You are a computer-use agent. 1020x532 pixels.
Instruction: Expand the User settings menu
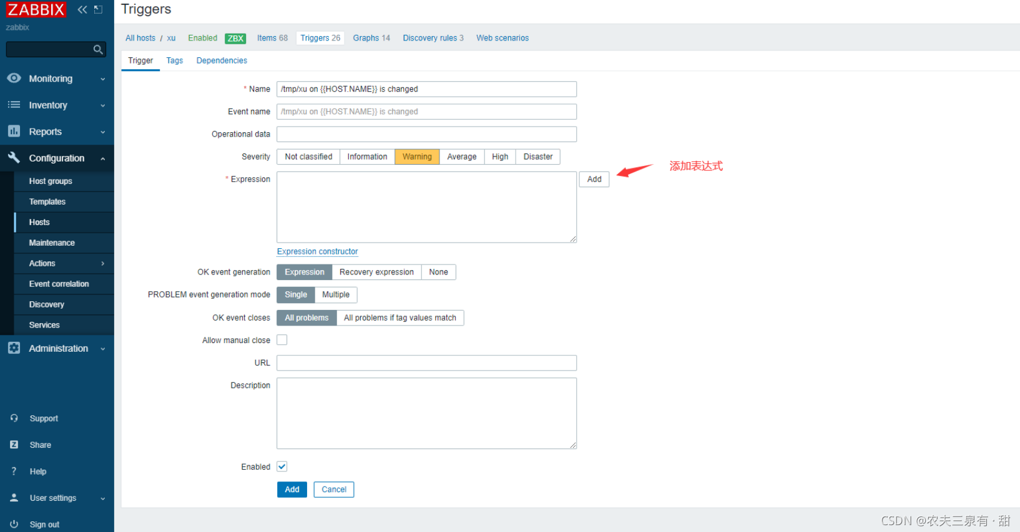click(x=103, y=498)
